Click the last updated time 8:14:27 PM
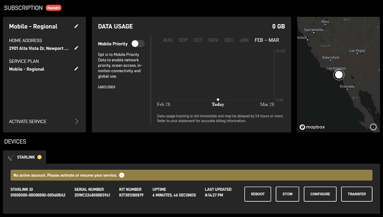383x217 pixels. tap(214, 195)
